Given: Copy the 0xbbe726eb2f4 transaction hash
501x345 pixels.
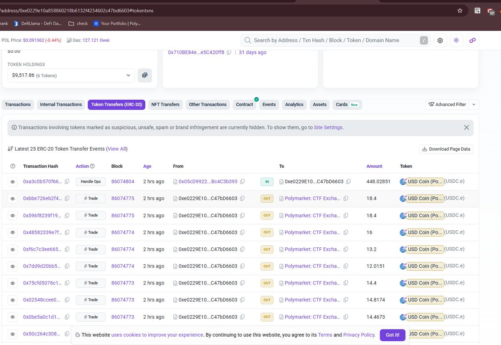Looking at the screenshot, I should [67, 199].
